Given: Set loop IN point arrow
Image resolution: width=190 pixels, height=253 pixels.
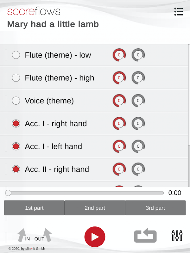Looking at the screenshot, I should click(22, 235).
